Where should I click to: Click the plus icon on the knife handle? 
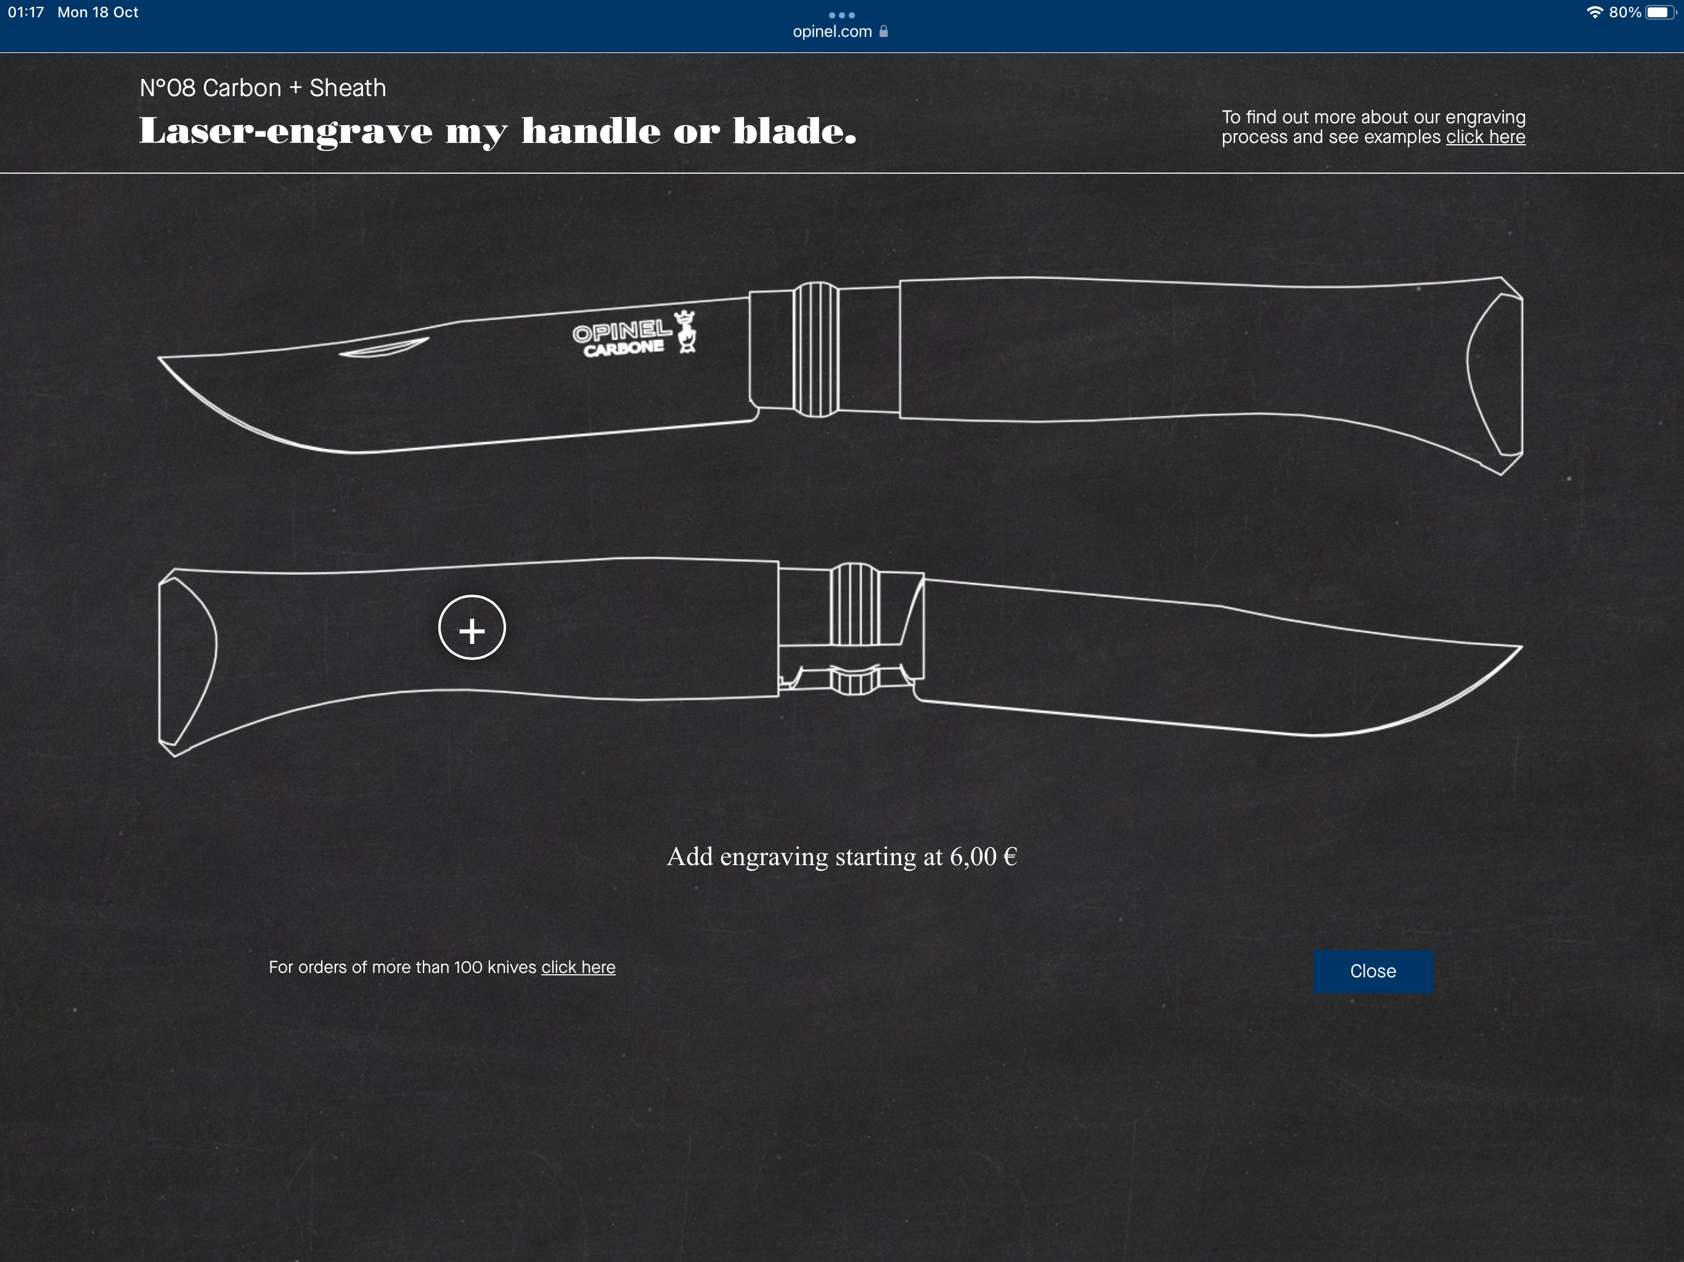coord(472,628)
